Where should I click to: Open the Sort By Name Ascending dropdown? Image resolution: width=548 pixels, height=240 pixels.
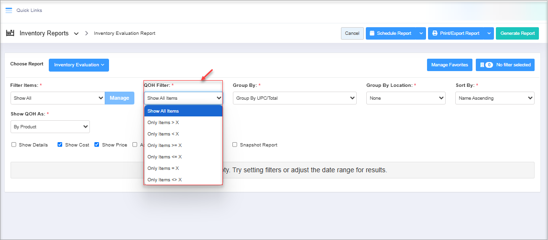coord(494,98)
